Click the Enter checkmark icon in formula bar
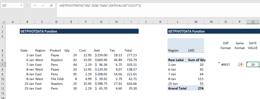Viewport: 260px width, 99px height. [43, 6]
